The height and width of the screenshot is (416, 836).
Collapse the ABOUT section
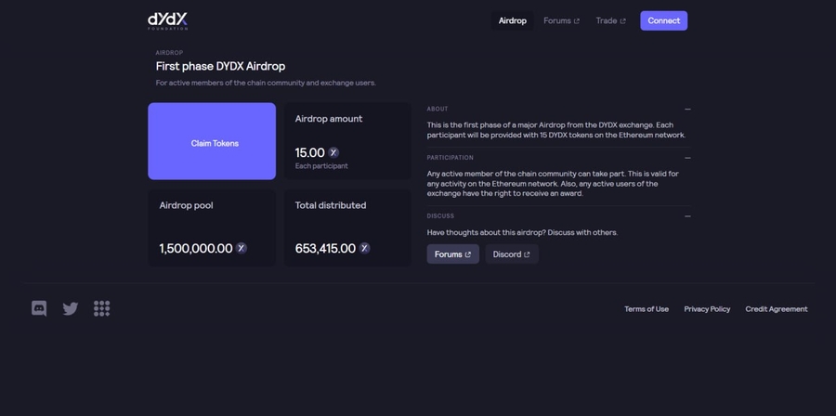click(x=687, y=109)
